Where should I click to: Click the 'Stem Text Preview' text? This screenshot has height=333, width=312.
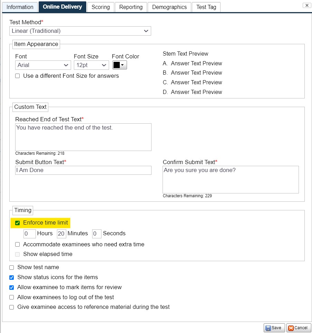[x=185, y=54]
